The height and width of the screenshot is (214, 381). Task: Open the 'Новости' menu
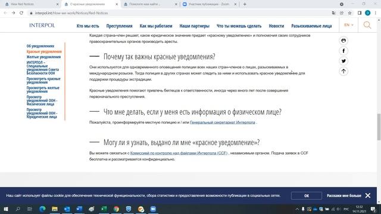click(276, 26)
